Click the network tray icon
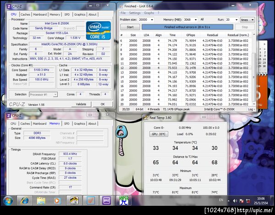The height and width of the screenshot is (215, 275). 248,201
